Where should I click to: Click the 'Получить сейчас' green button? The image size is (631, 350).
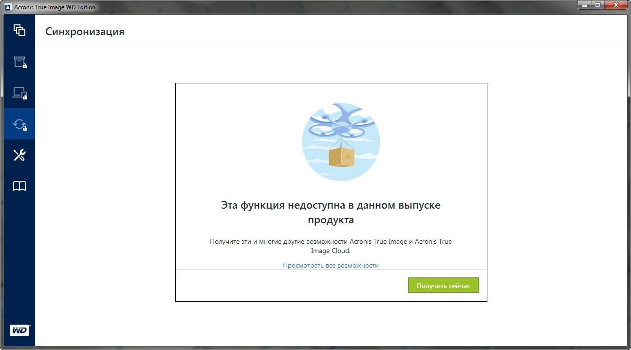coord(443,286)
